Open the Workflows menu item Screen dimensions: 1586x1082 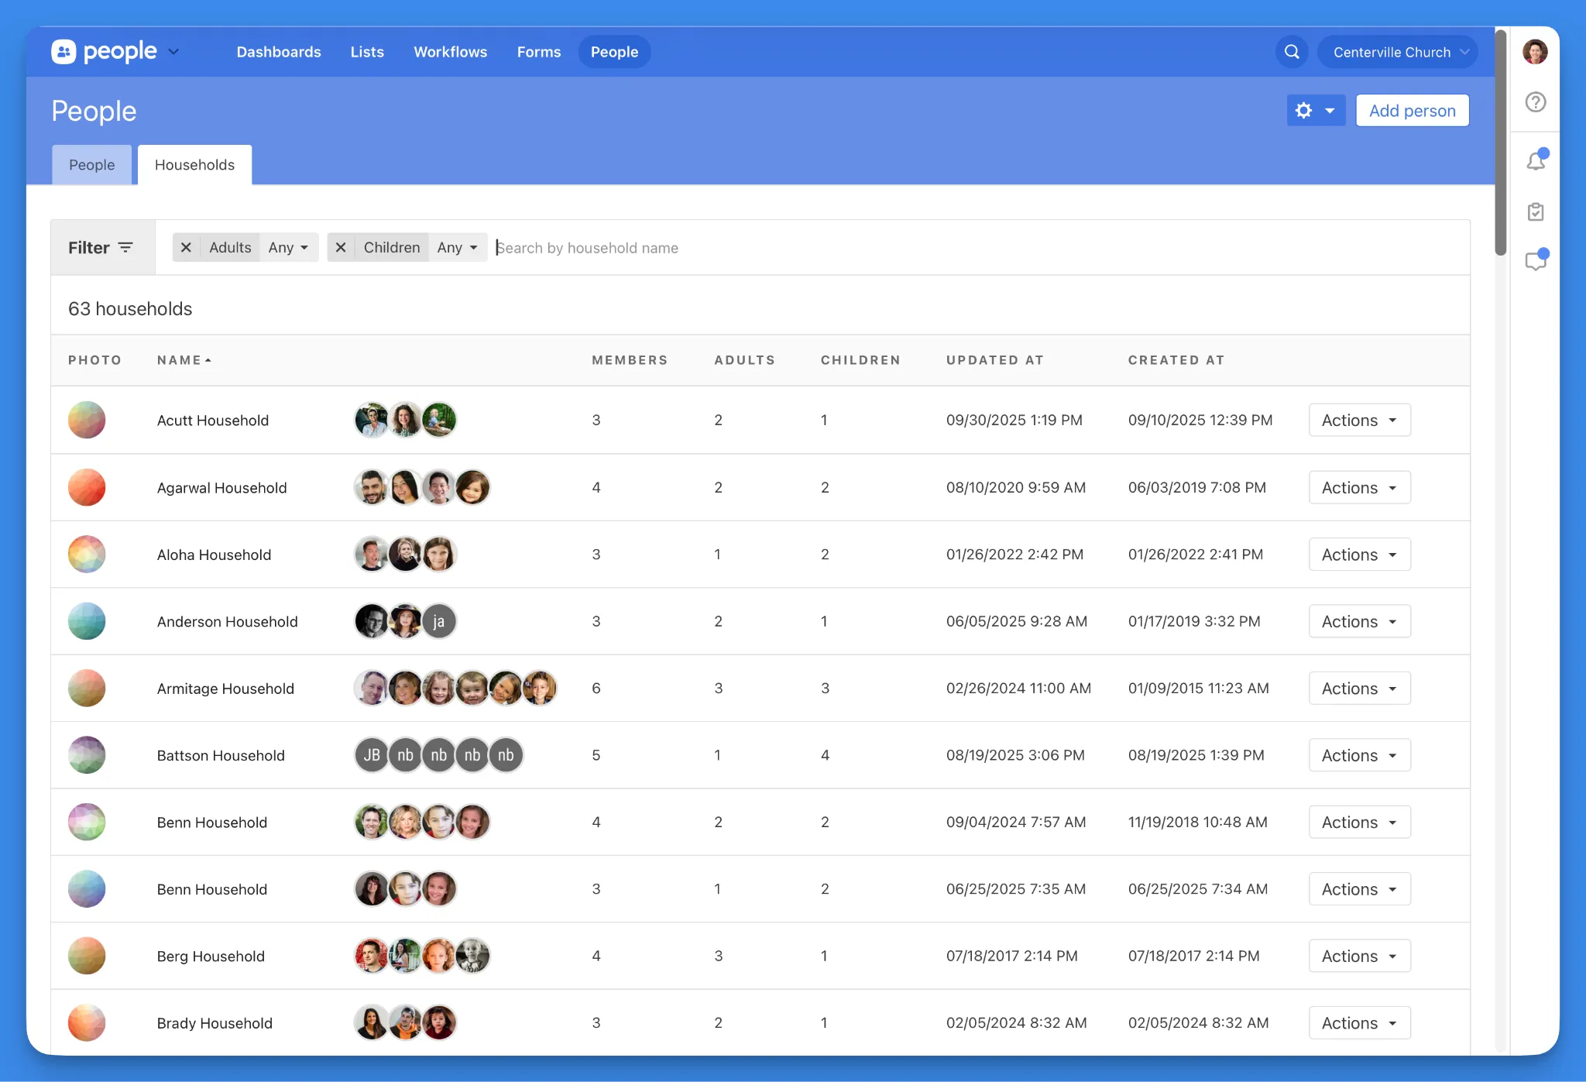[450, 52]
